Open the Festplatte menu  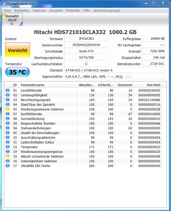point(73,10)
